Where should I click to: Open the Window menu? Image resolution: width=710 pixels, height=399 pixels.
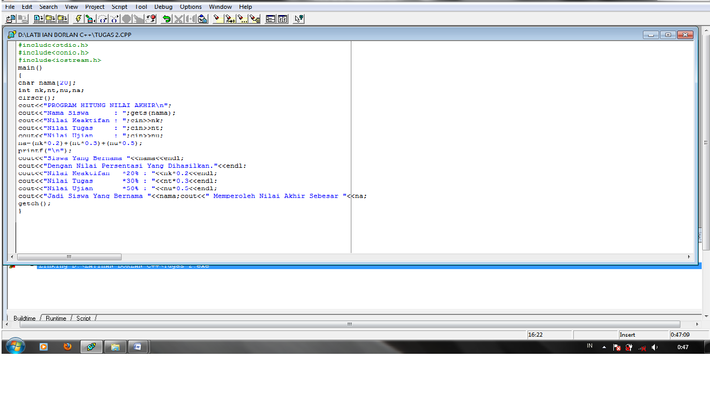(x=220, y=7)
